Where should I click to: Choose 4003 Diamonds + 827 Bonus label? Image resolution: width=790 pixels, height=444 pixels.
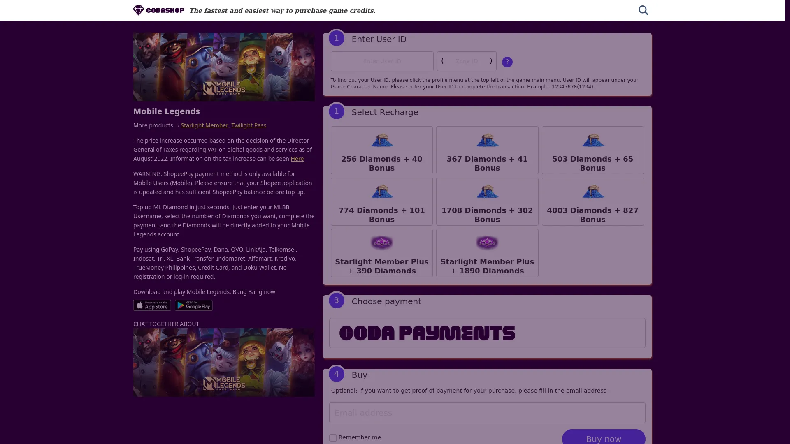pos(593,215)
